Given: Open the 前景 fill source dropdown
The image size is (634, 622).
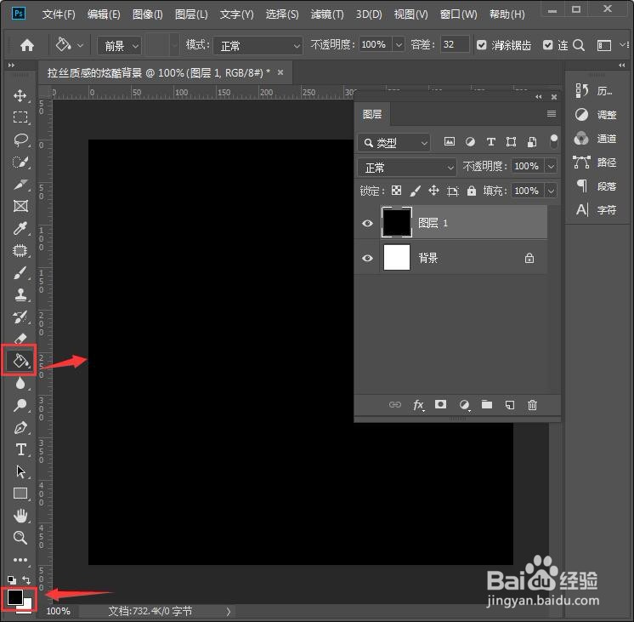Looking at the screenshot, I should point(120,45).
